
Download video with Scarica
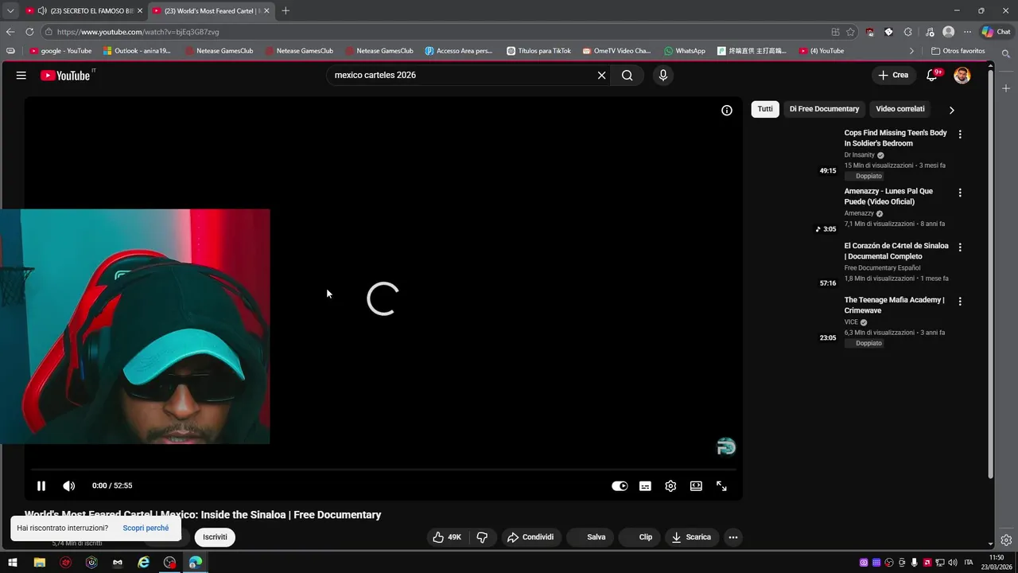point(690,537)
